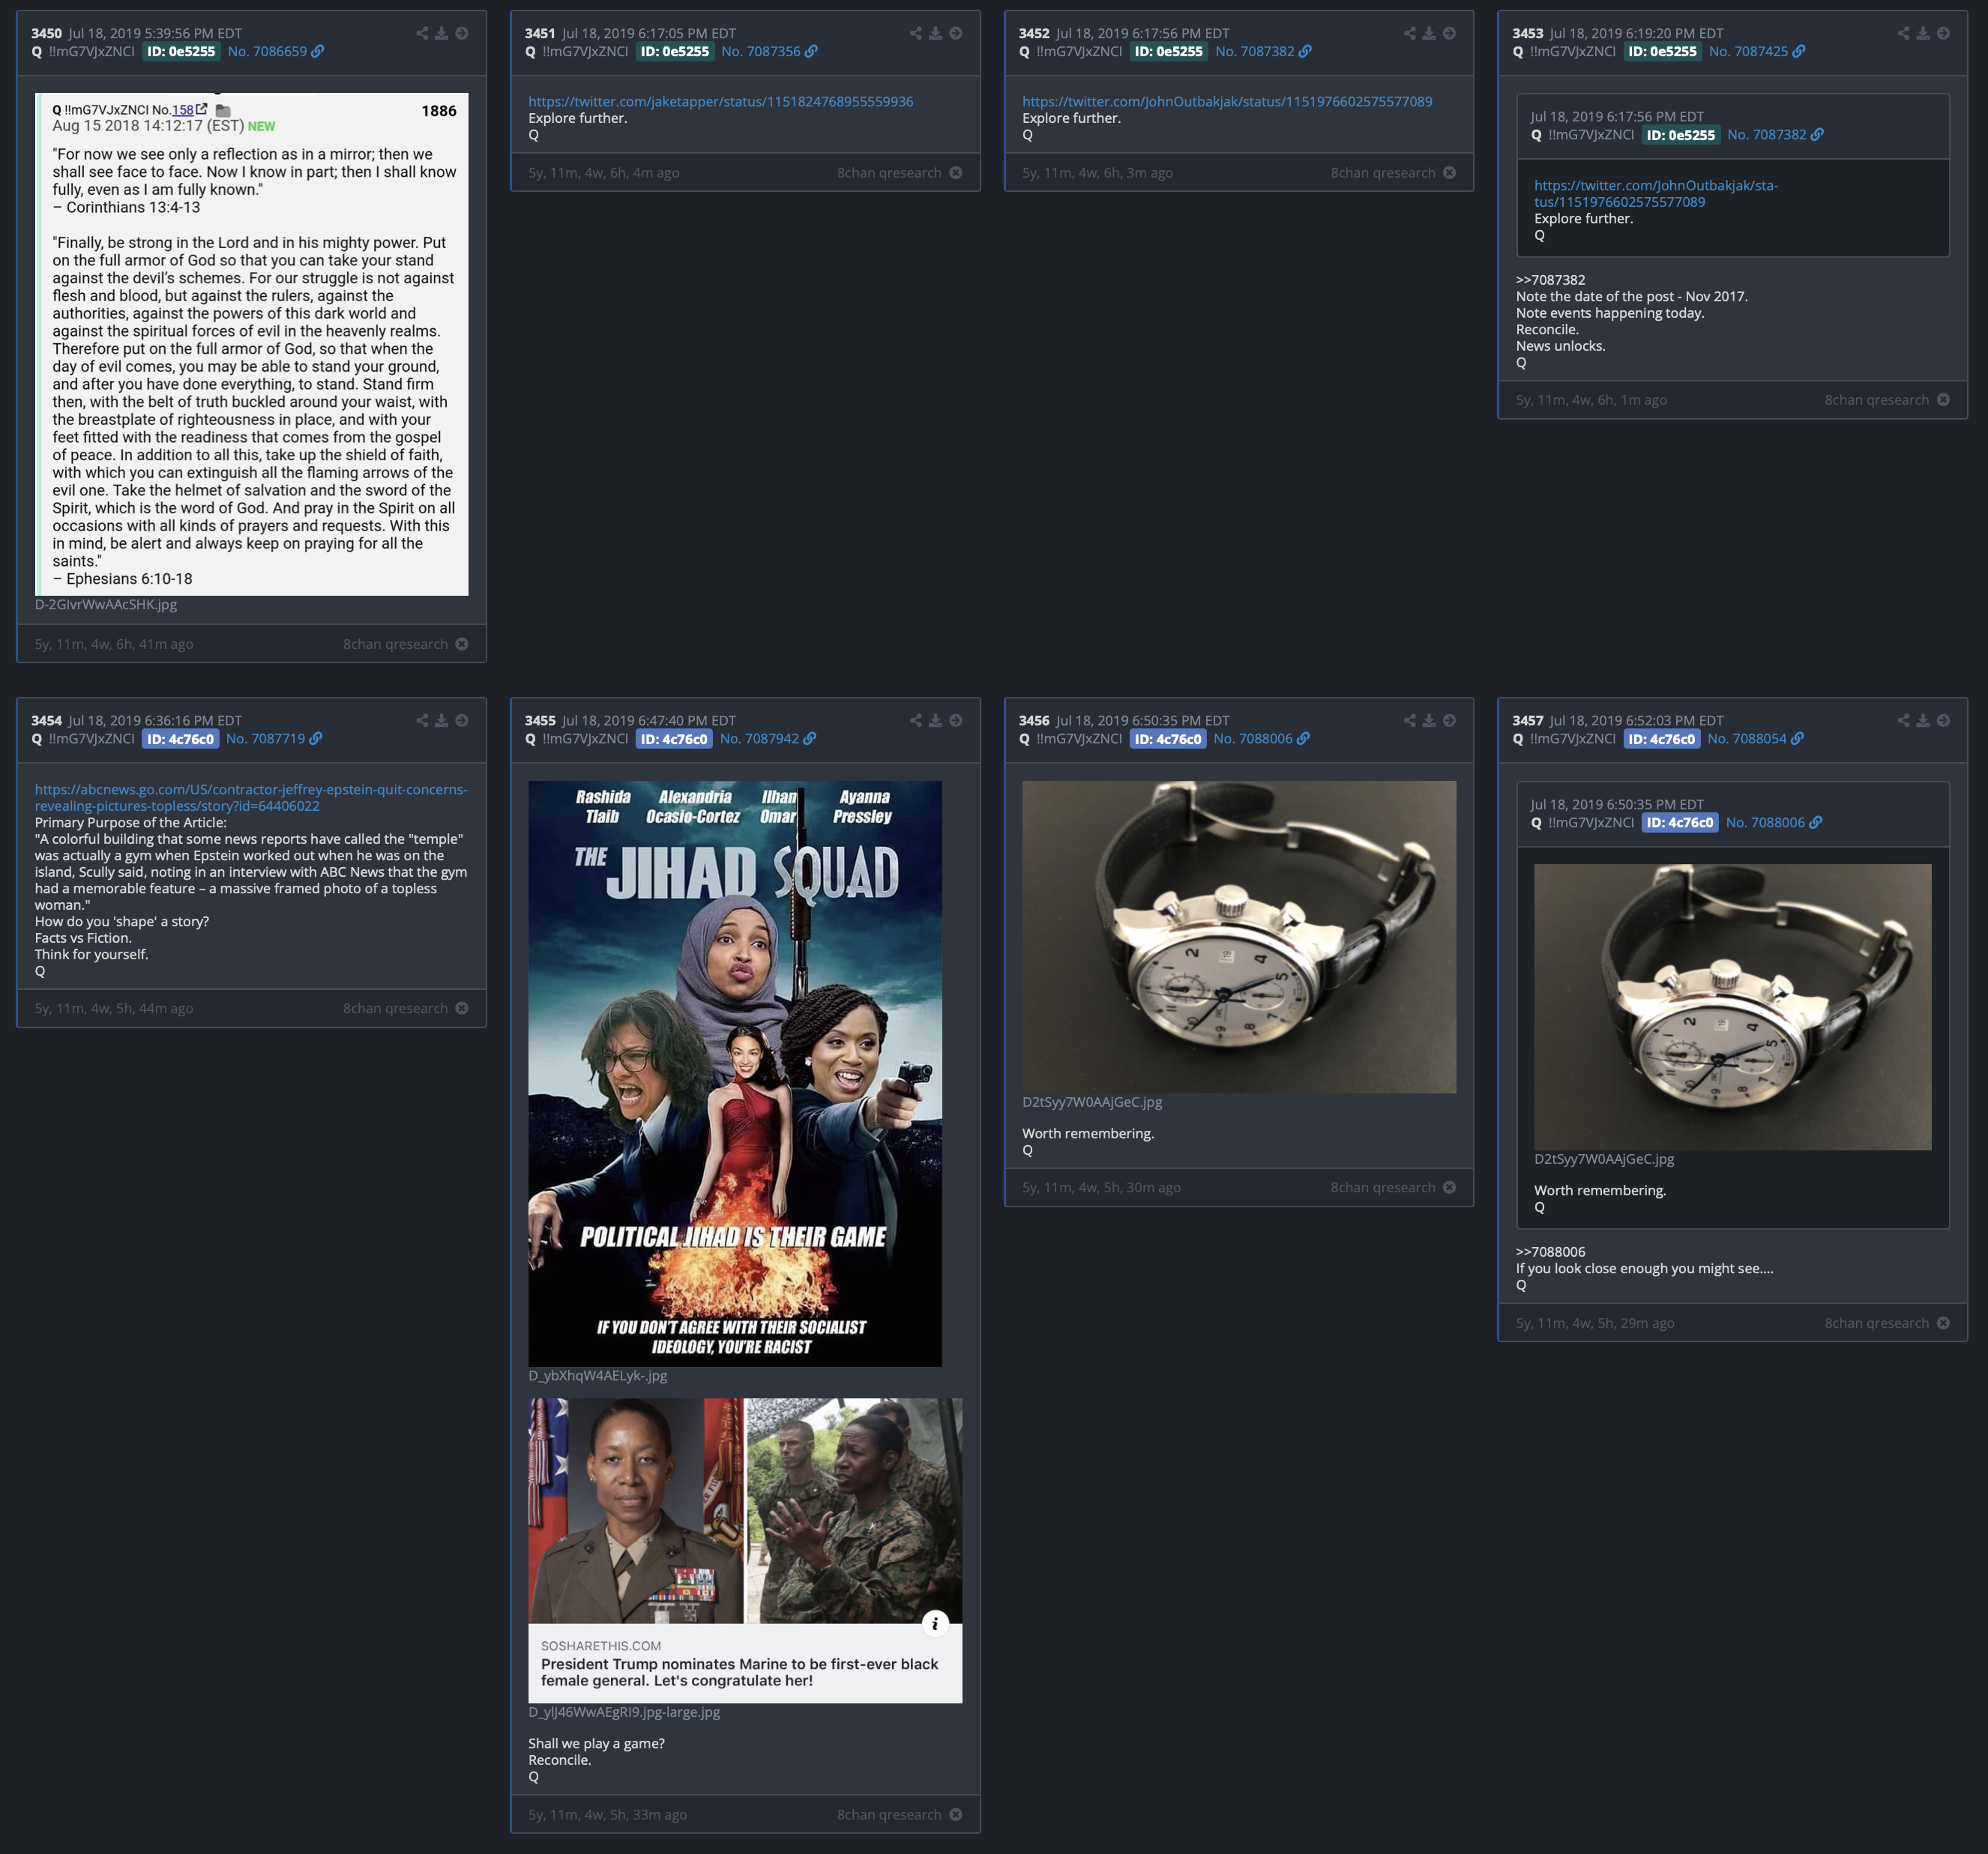The width and height of the screenshot is (1988, 1854).
Task: Click download icon on post 3457
Action: (x=1923, y=721)
